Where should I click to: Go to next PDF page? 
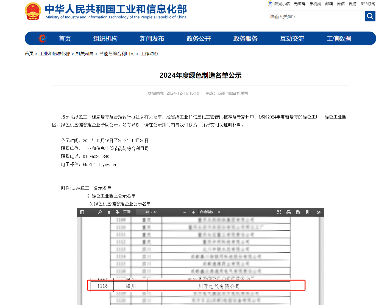click(x=118, y=212)
